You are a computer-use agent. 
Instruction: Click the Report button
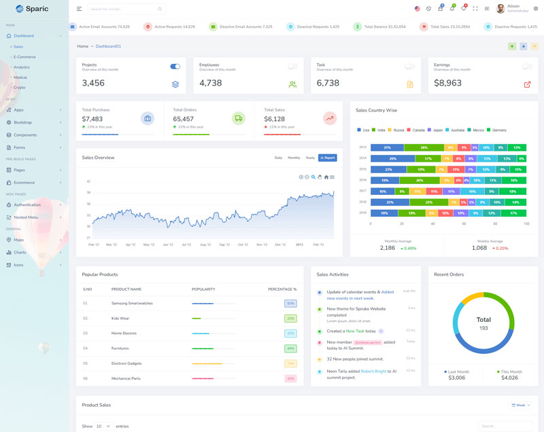click(x=328, y=158)
